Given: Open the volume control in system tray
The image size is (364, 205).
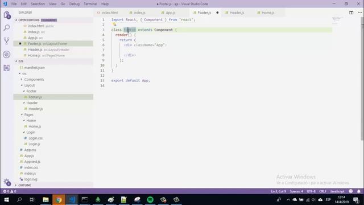Looking at the screenshot, I should point(313,200).
